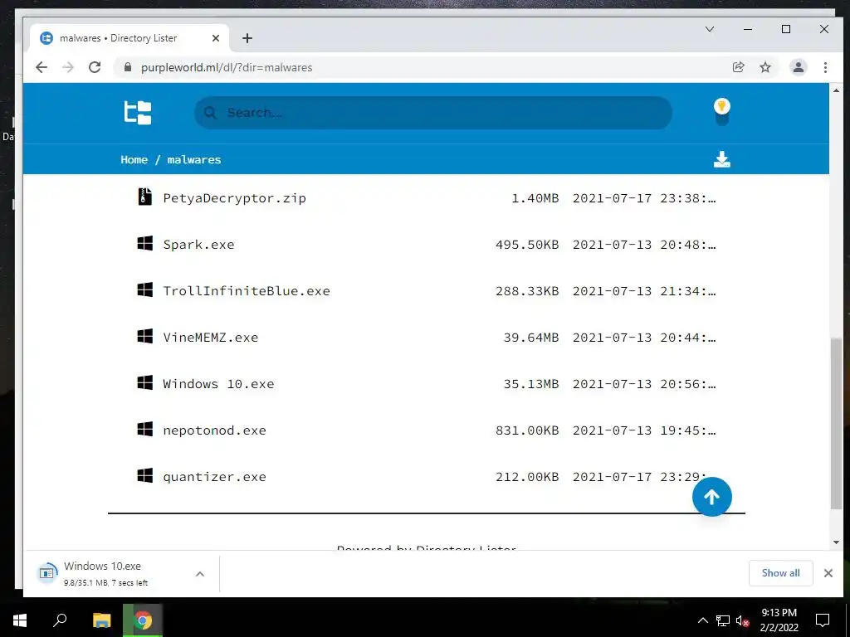Click scrollbar up arrow
Image resolution: width=850 pixels, height=637 pixels.
(x=836, y=90)
